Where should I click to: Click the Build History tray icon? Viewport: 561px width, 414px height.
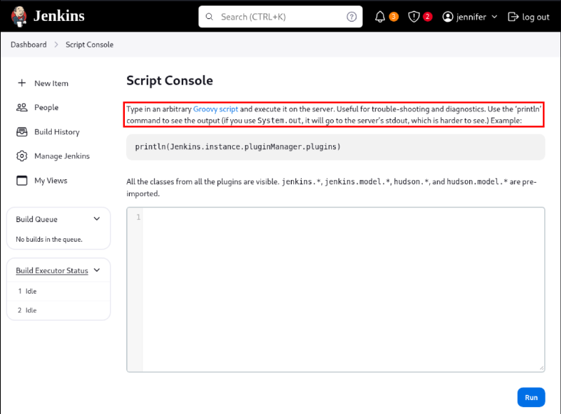(x=22, y=132)
